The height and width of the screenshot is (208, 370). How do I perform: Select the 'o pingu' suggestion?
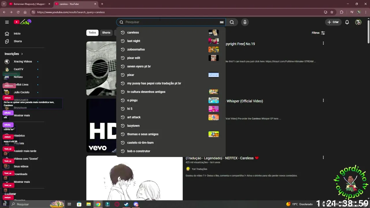pos(171,100)
